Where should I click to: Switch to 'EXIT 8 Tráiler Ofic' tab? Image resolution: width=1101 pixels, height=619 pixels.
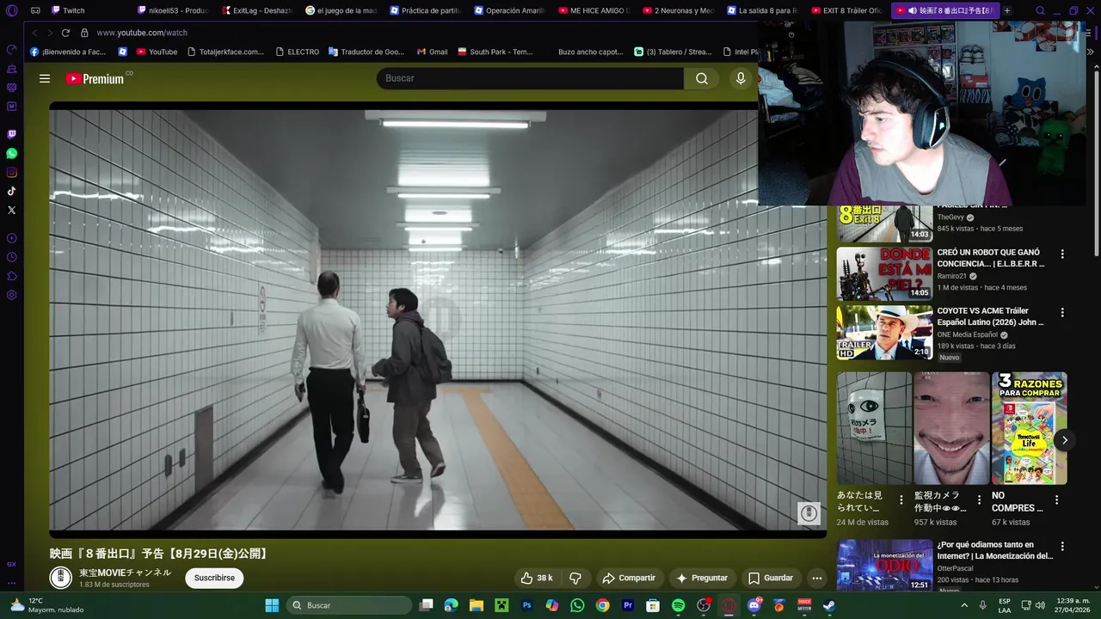coord(846,10)
